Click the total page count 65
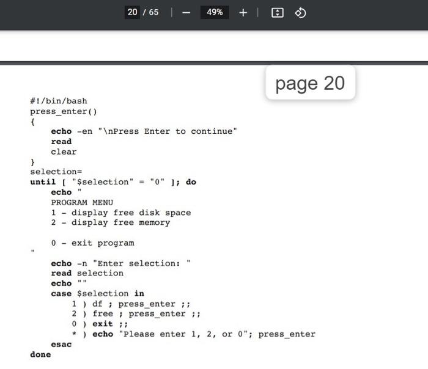 click(x=153, y=12)
